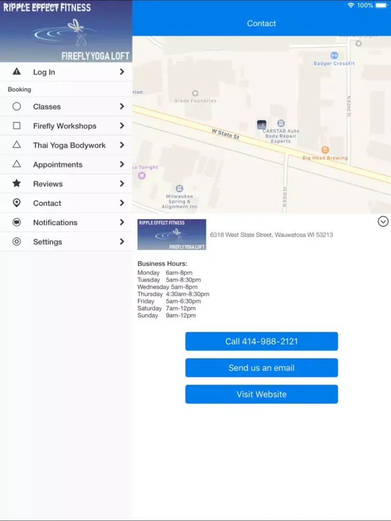Tap the N 63rd St label on map
The height and width of the screenshot is (521, 391).
tap(285, 197)
